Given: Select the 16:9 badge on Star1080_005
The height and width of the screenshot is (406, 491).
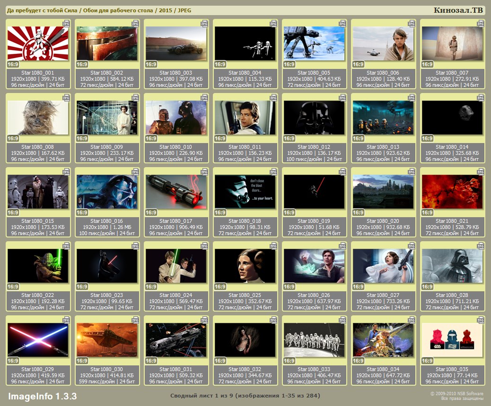Looking at the screenshot, I should [289, 64].
